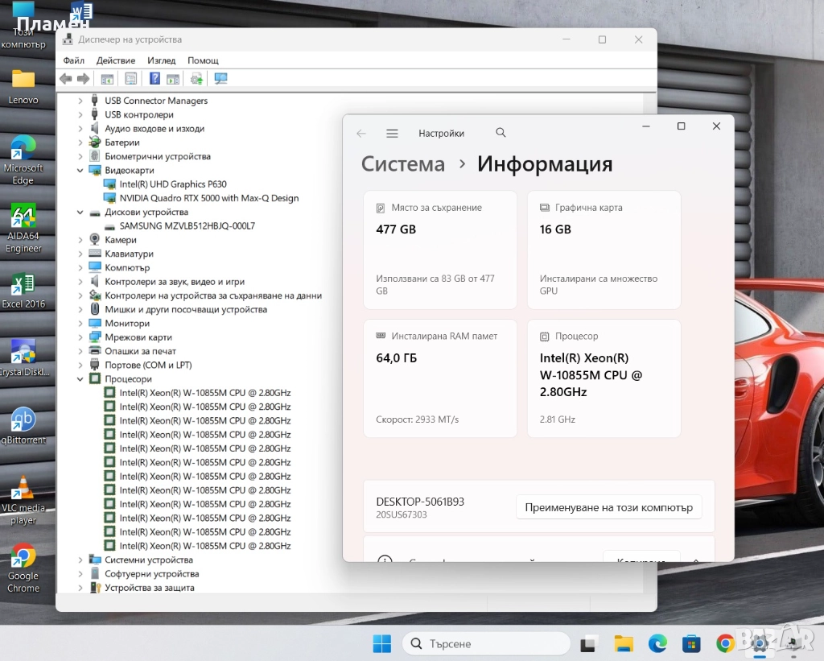Expand the Мрежови карти node
This screenshot has height=661, width=824.
(80, 337)
